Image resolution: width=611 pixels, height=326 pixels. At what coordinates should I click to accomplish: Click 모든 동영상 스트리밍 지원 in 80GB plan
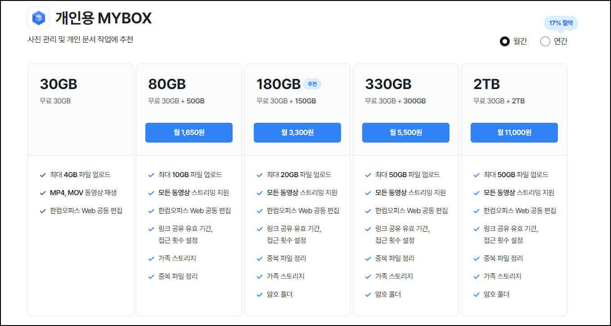point(194,193)
